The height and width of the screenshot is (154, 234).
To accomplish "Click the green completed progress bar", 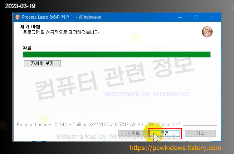I will (x=117, y=54).
